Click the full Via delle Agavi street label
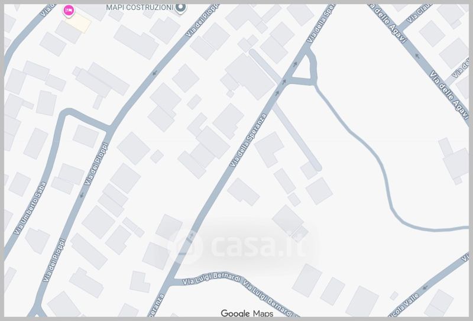The image size is (473, 321). 449,95
